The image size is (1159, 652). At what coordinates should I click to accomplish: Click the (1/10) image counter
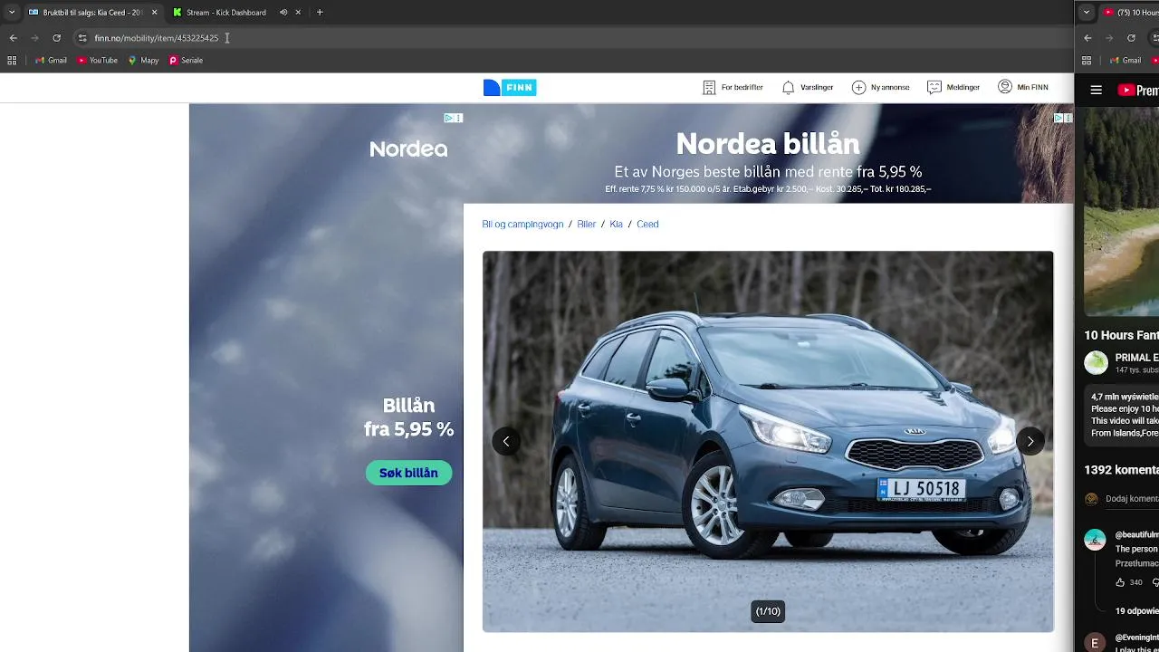(768, 611)
